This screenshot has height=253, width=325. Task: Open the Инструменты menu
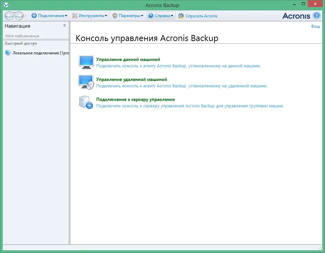coord(90,16)
